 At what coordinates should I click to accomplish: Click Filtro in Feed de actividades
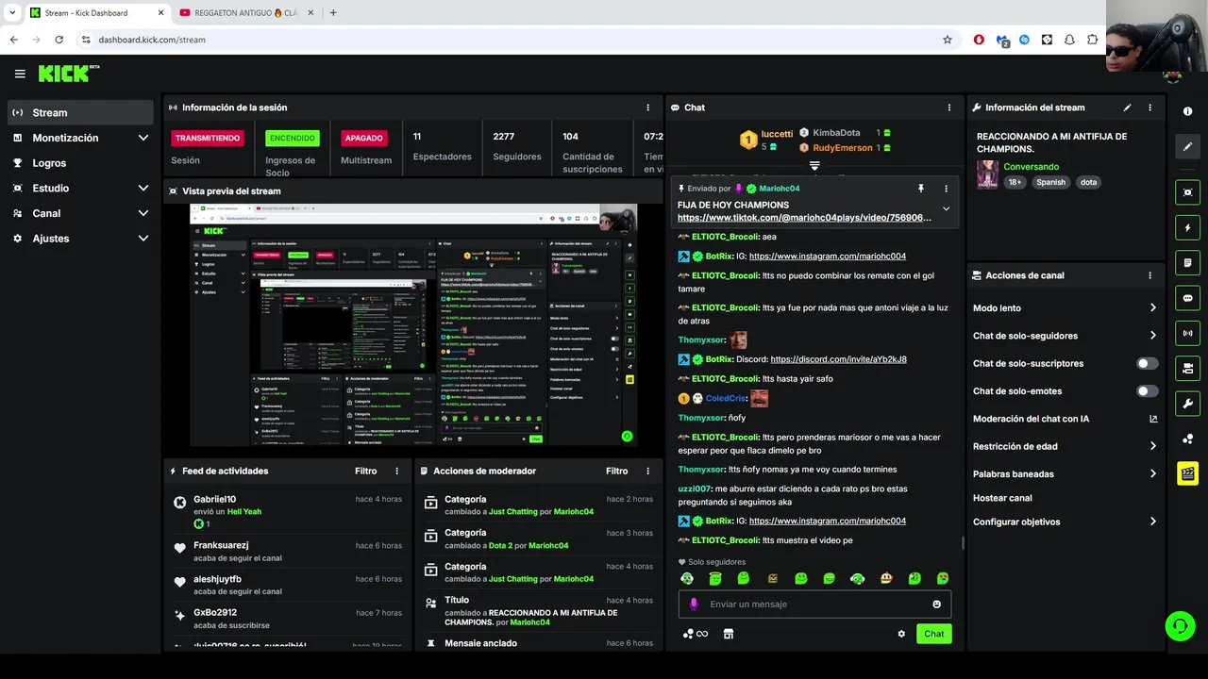tap(366, 471)
